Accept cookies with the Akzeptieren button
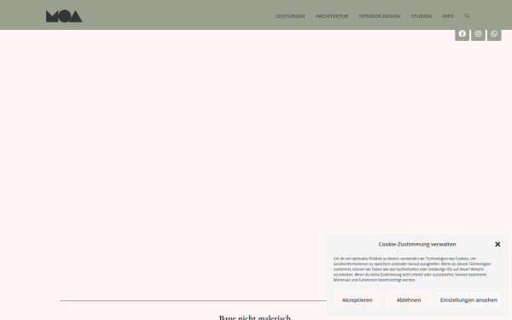 (358, 300)
